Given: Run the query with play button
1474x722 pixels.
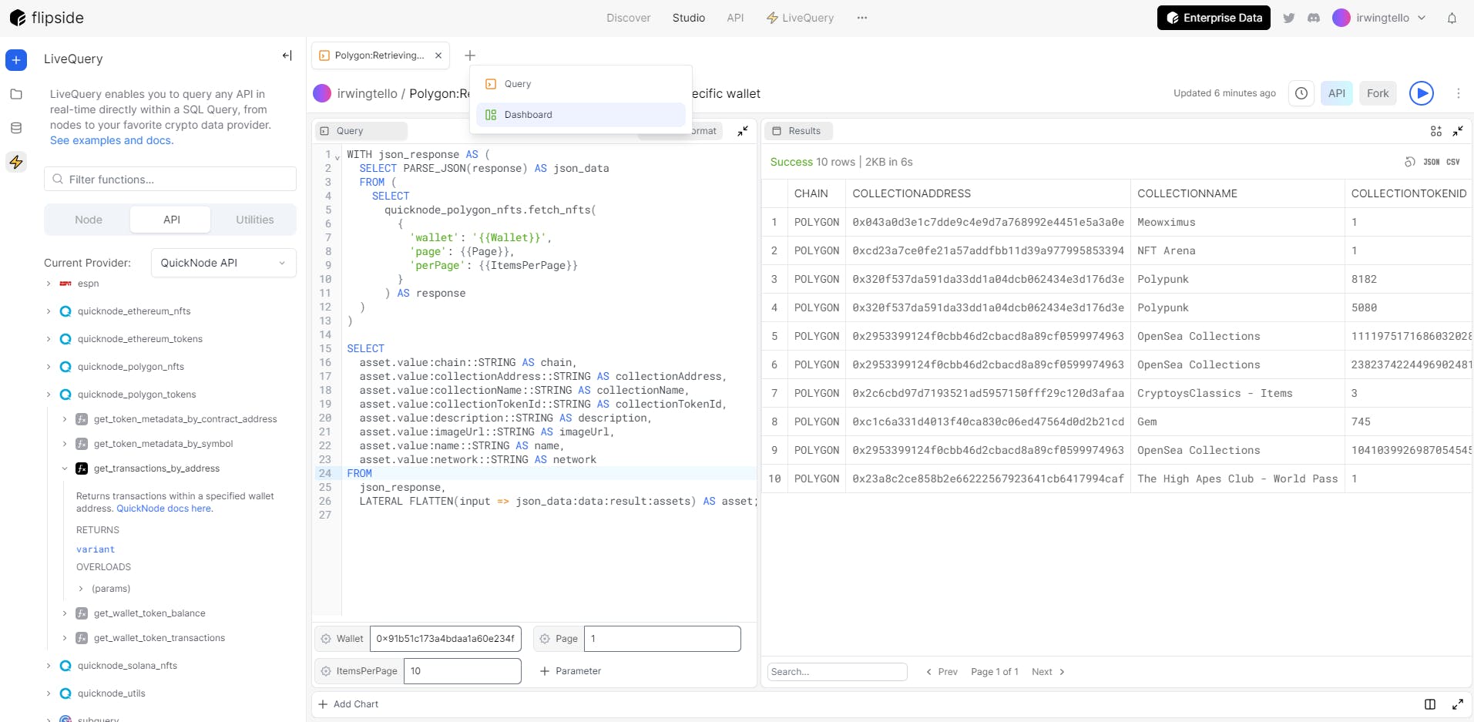Looking at the screenshot, I should point(1422,93).
